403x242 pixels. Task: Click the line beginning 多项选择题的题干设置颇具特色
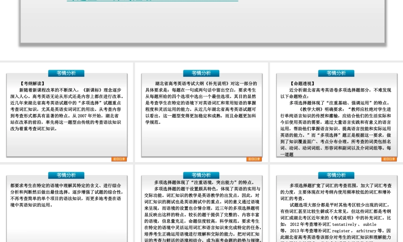click(207, 189)
